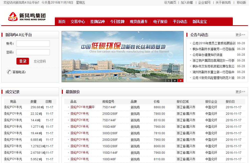This screenshot has height=163, width=249.
Task: Click the 设为首页 link
Action: click(170, 2)
